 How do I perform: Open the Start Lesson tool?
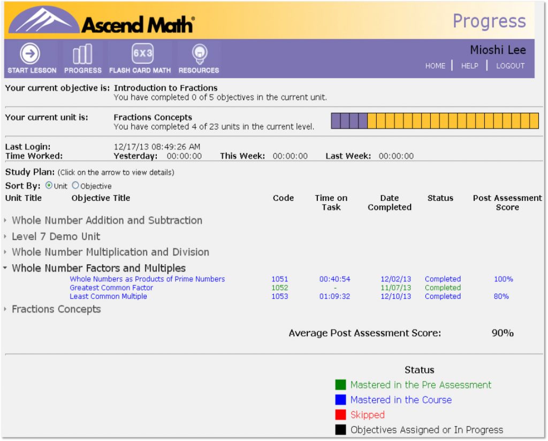31,57
